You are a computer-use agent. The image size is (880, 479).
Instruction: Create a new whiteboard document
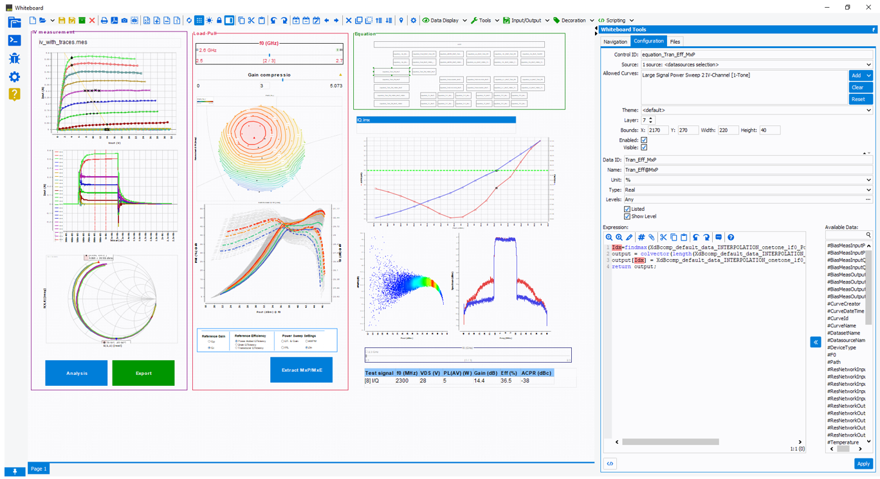tap(33, 21)
